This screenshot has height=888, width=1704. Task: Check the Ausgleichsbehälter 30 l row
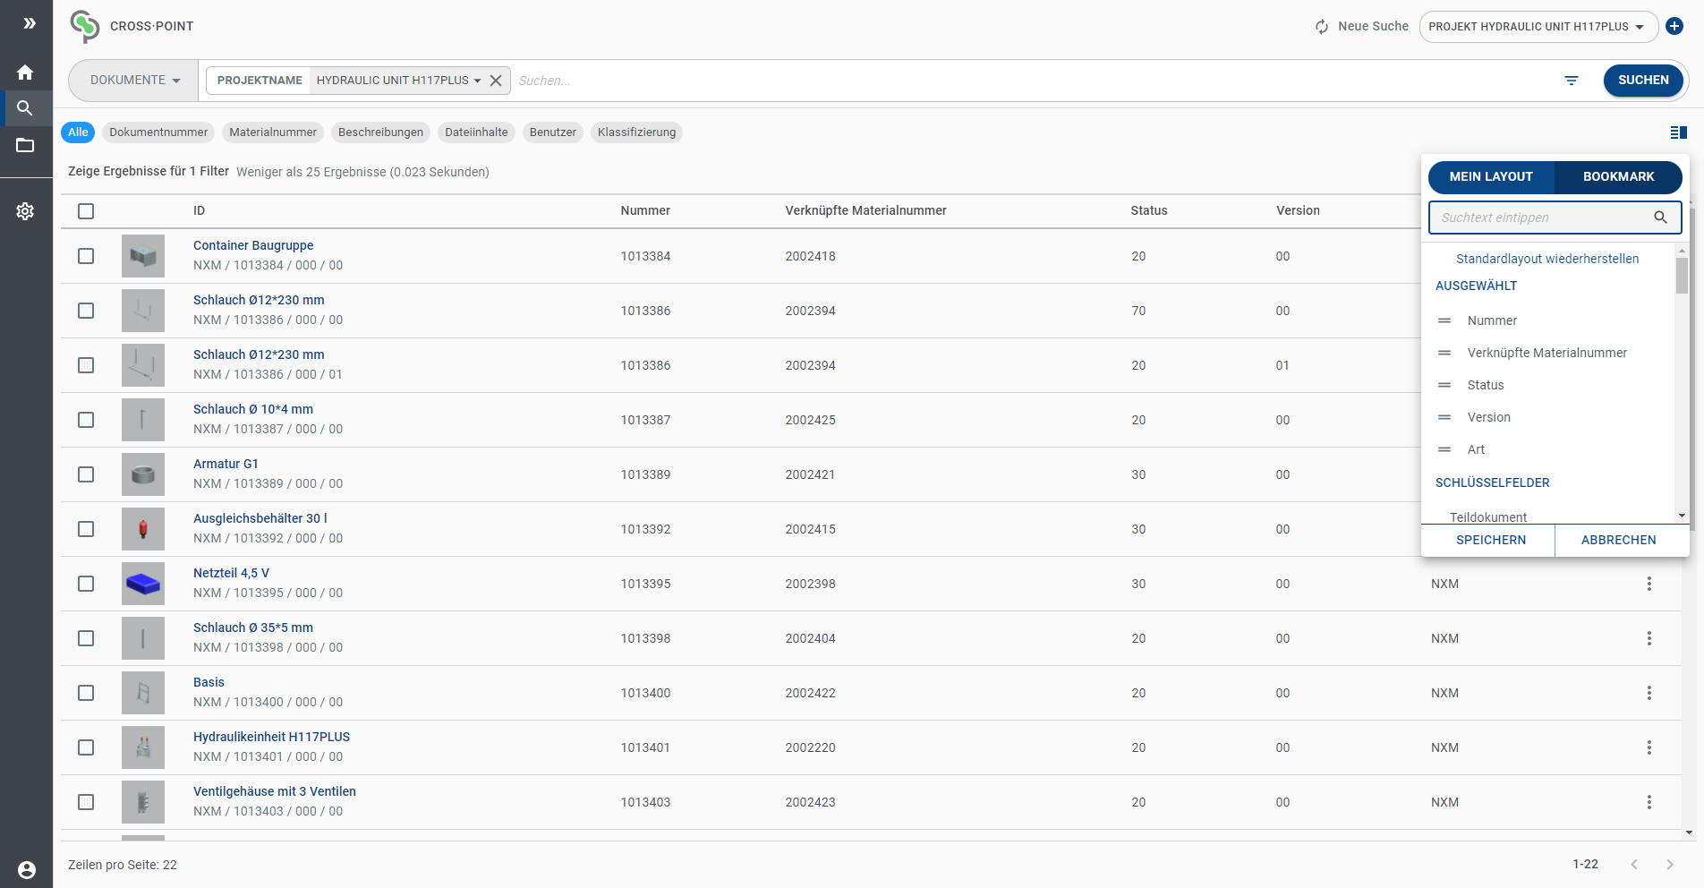(86, 529)
